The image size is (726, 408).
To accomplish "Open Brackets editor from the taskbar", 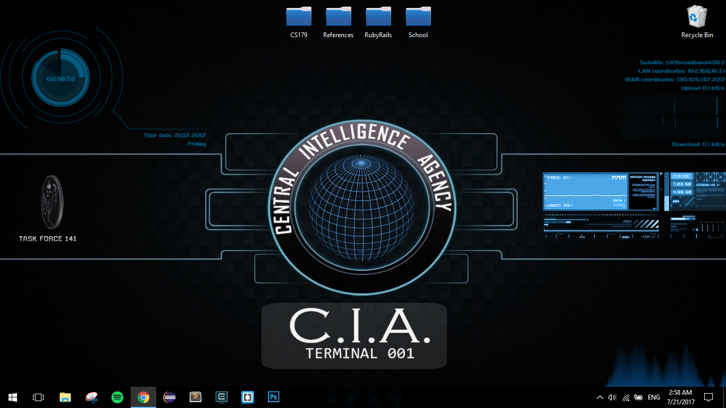I will pyautogui.click(x=248, y=397).
